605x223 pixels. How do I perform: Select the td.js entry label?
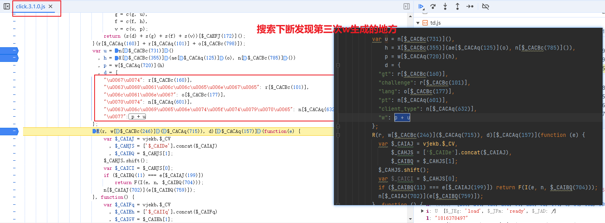coord(435,23)
